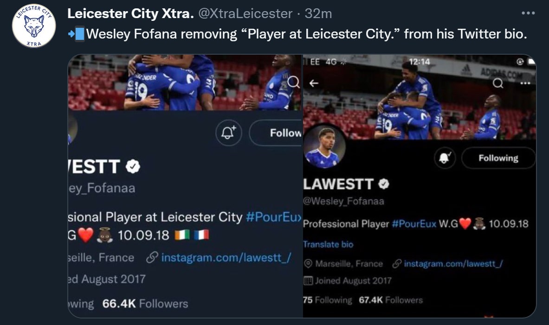Click #PourEux hashtag in right bio
Viewport: 549px width, 325px height.
(414, 223)
